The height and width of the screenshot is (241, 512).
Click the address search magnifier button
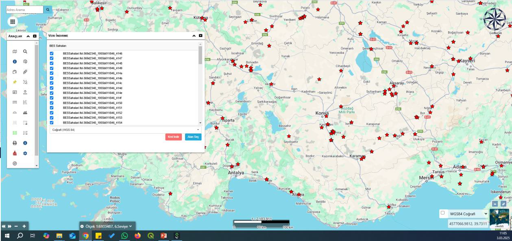pyautogui.click(x=48, y=9)
